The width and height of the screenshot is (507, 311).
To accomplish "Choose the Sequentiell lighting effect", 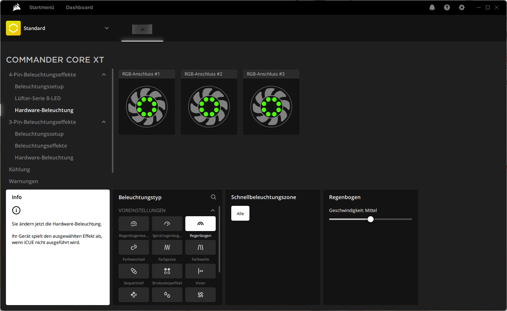I will coord(134,271).
